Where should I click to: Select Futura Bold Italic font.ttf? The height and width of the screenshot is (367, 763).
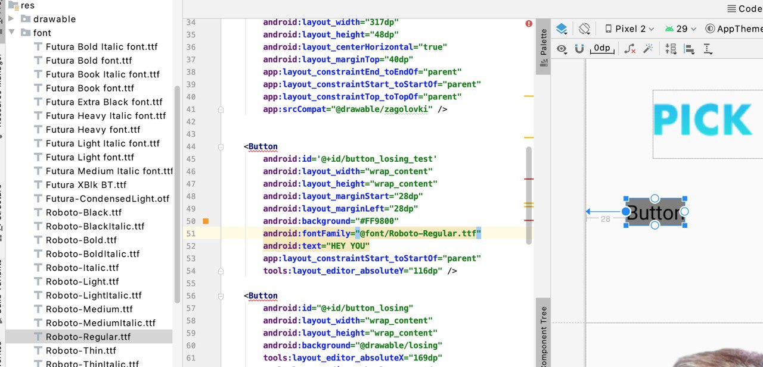pyautogui.click(x=101, y=46)
